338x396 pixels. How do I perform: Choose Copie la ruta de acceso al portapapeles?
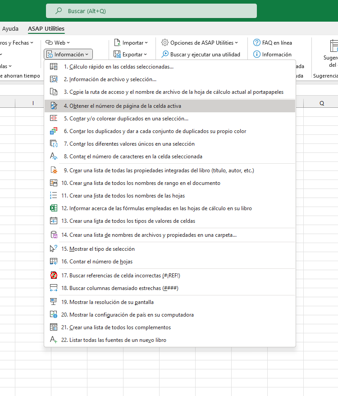click(170, 92)
